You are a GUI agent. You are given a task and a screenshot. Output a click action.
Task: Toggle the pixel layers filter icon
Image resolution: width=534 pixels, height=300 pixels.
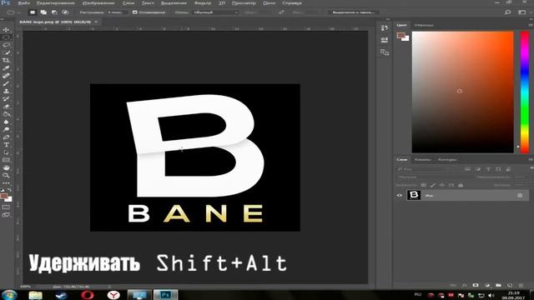(467, 169)
